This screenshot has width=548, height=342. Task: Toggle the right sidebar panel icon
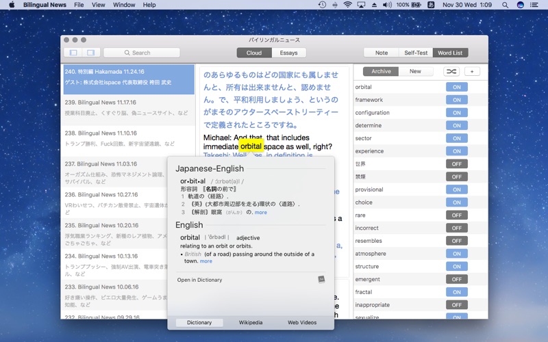[x=90, y=53]
